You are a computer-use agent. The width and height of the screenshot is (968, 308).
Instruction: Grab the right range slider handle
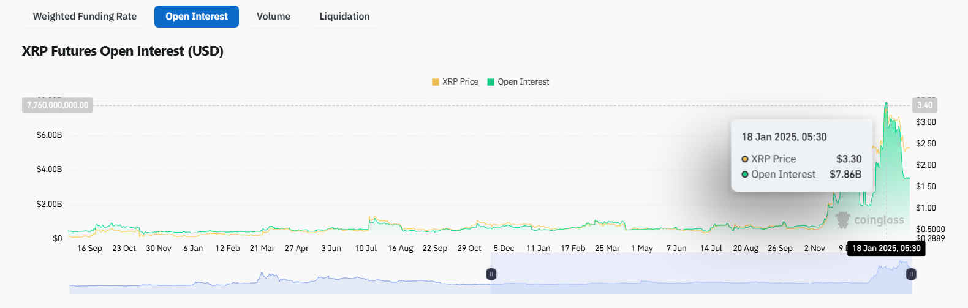pyautogui.click(x=911, y=274)
